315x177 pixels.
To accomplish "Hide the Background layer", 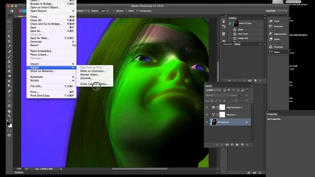I will click(x=207, y=122).
